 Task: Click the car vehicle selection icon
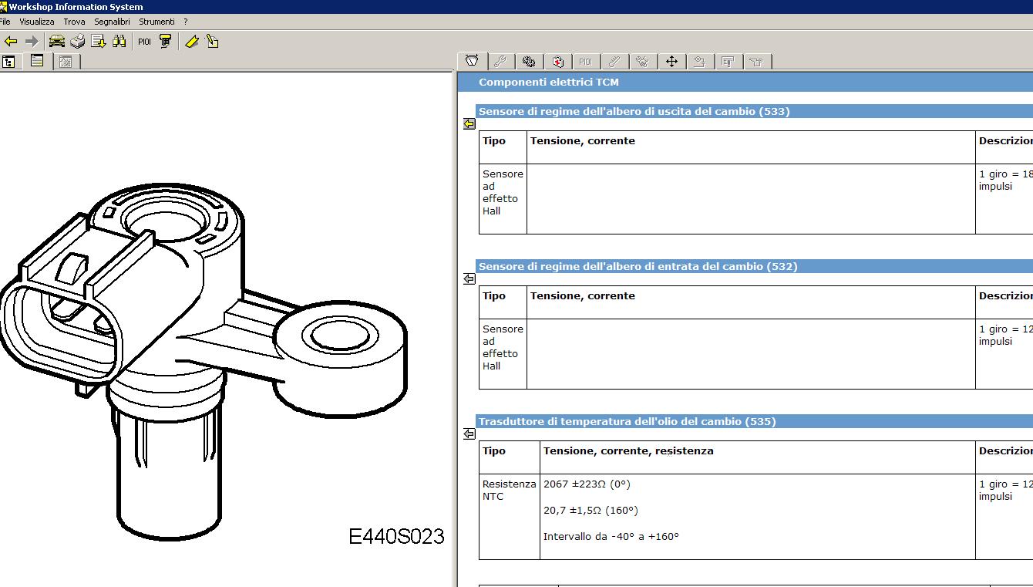(56, 42)
